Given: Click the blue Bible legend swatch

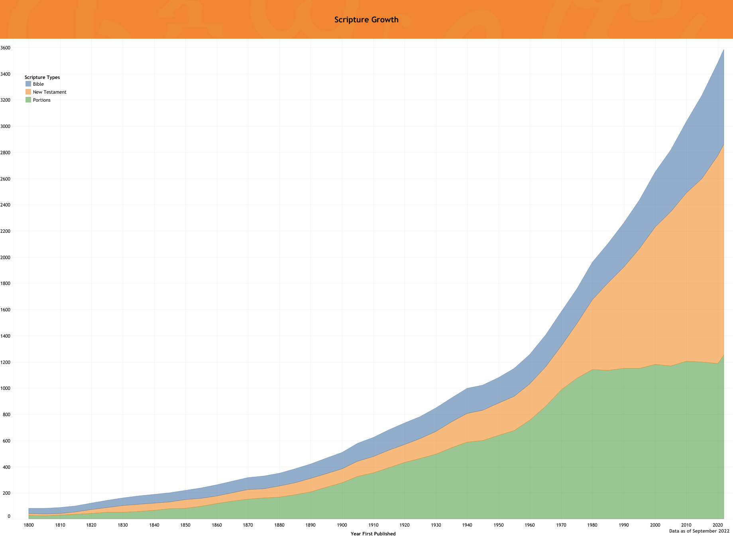Looking at the screenshot, I should (28, 84).
